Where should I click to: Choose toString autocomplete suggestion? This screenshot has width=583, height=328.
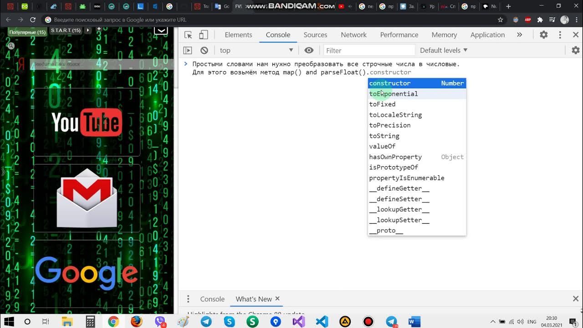pos(417,136)
